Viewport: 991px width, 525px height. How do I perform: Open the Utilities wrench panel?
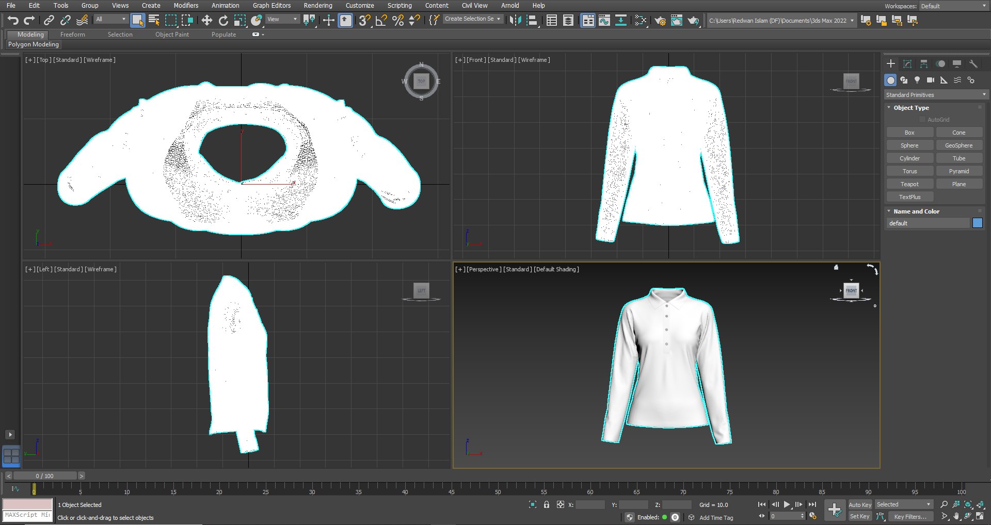[973, 64]
